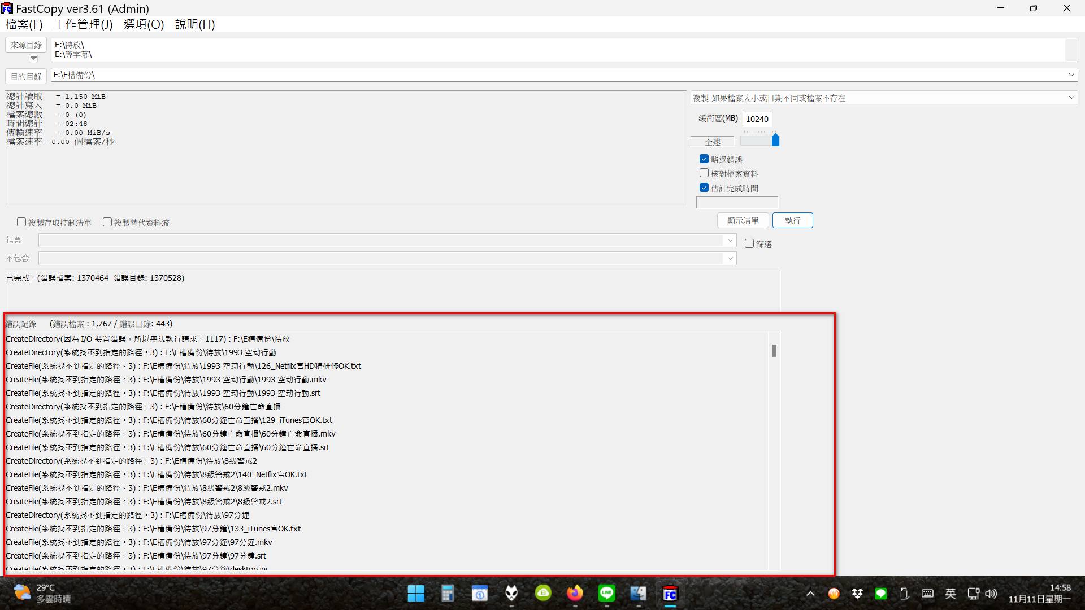Click the 來源目錄 source button
This screenshot has width=1085, height=610.
[26, 45]
